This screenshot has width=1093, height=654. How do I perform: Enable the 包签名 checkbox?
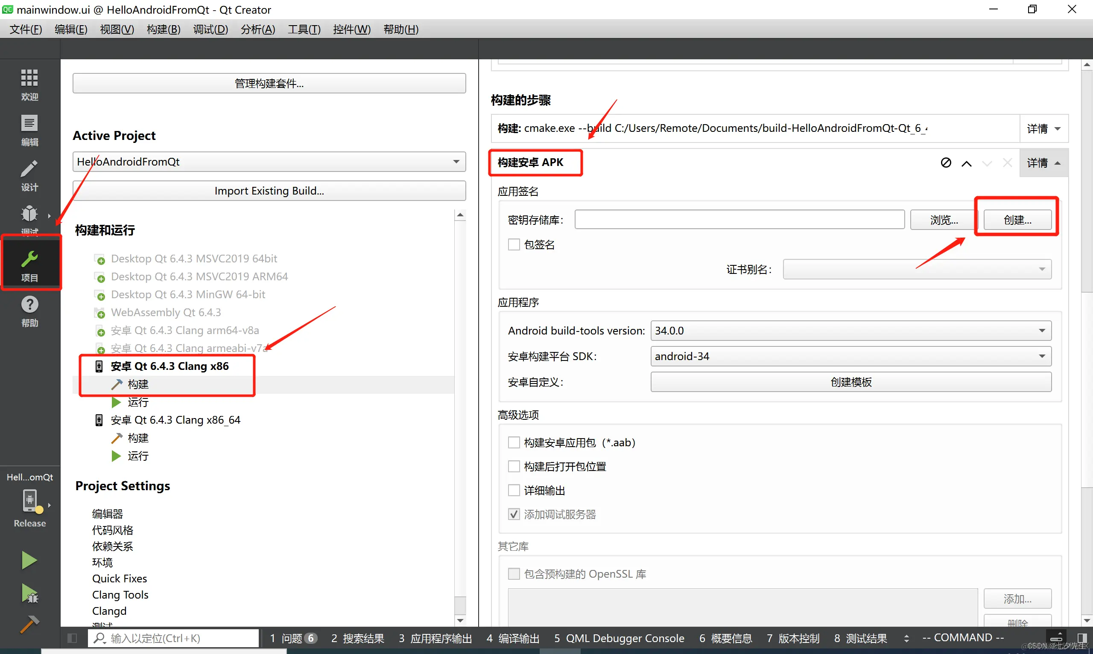coord(514,244)
